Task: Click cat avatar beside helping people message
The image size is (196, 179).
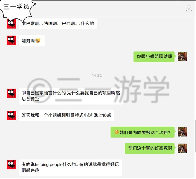Action: [x=11, y=165]
